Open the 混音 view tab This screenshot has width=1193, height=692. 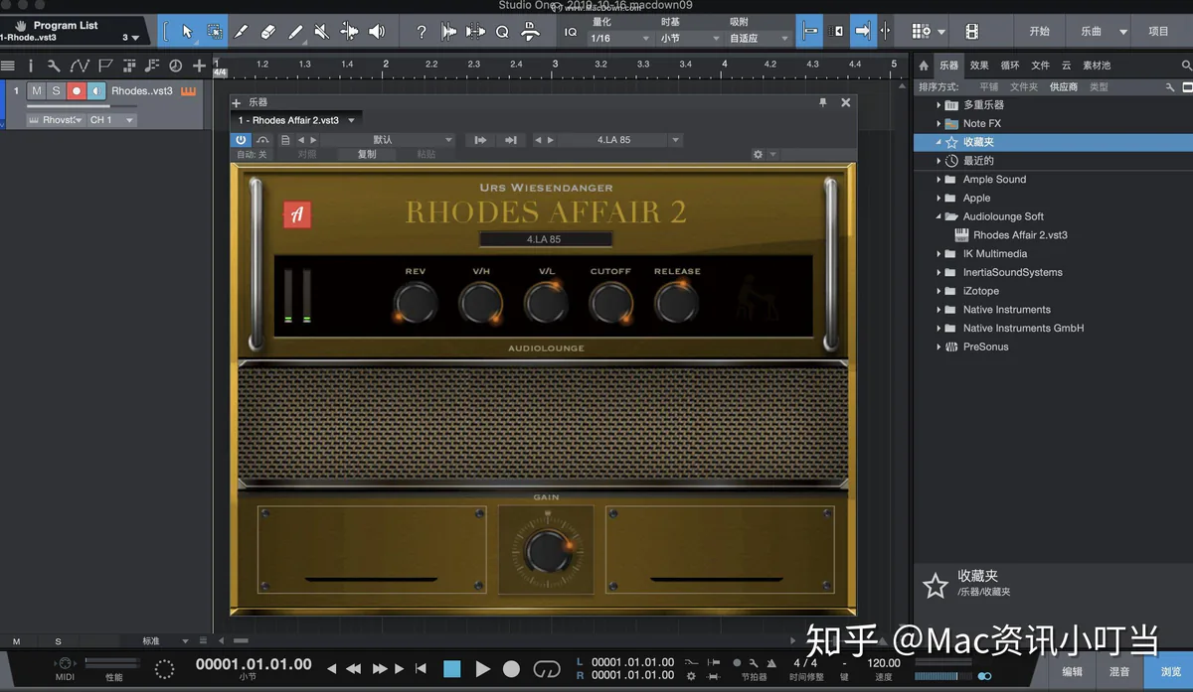click(1120, 671)
